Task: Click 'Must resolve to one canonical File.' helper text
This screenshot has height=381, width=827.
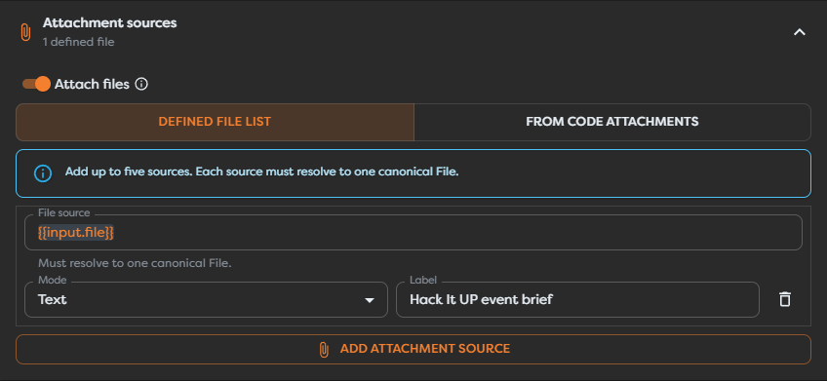Action: pyautogui.click(x=135, y=263)
